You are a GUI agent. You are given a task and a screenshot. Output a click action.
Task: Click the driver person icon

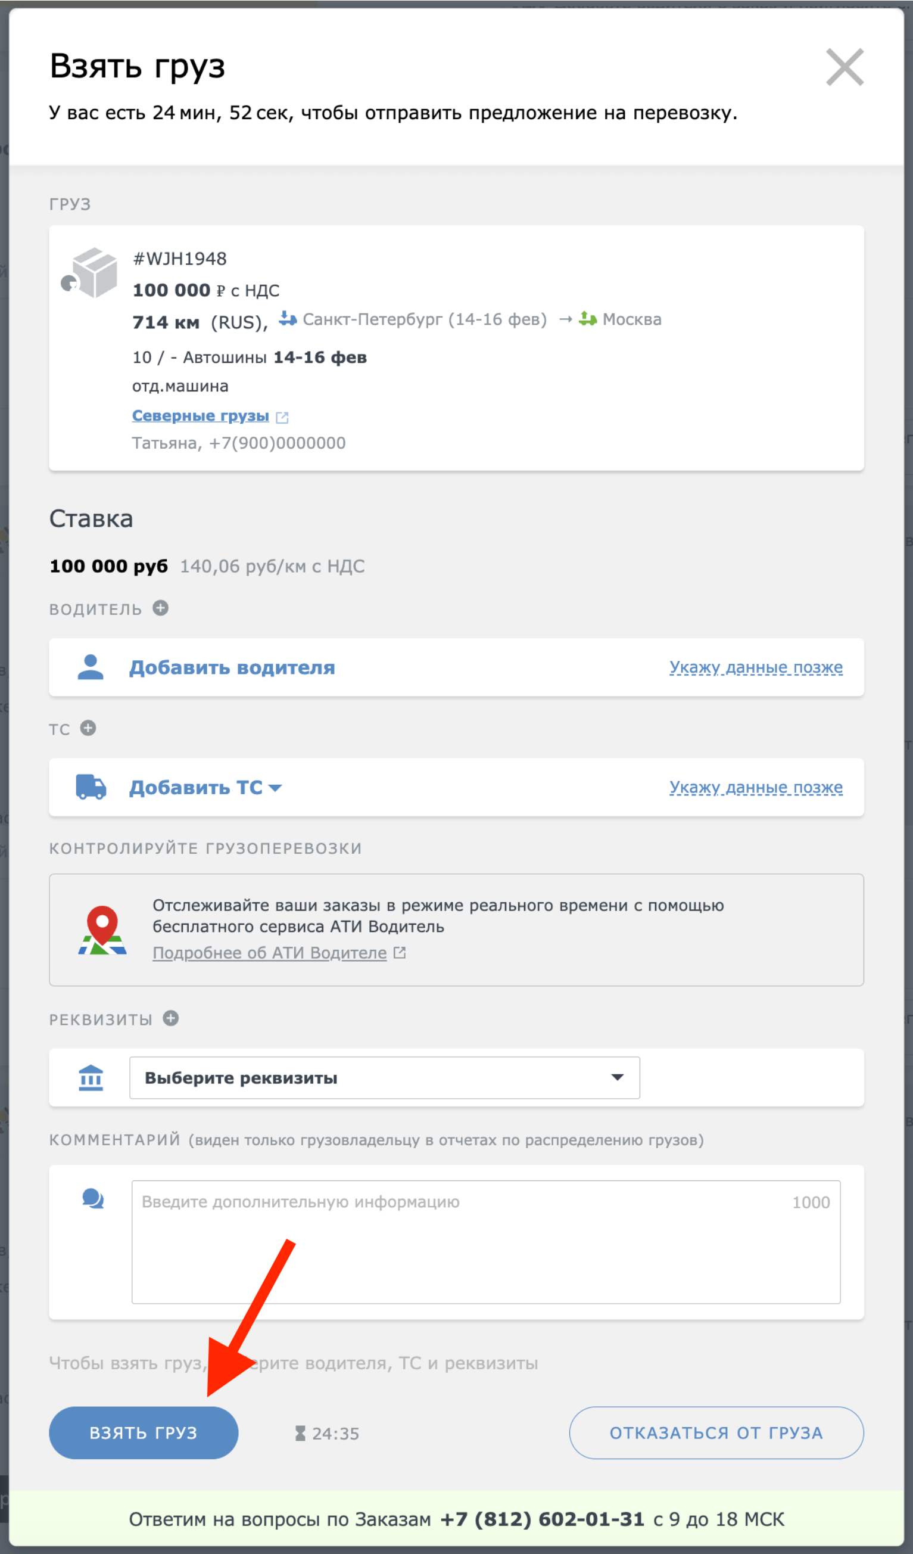pos(91,667)
